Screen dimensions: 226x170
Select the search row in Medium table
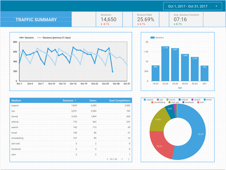pos(71,127)
